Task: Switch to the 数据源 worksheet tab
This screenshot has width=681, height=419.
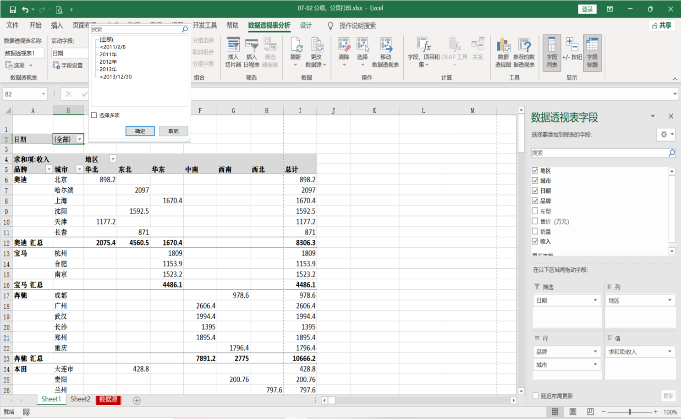Action: 108,399
